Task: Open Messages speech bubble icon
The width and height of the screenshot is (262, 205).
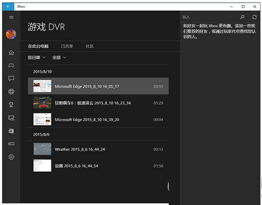Action: [x=11, y=78]
